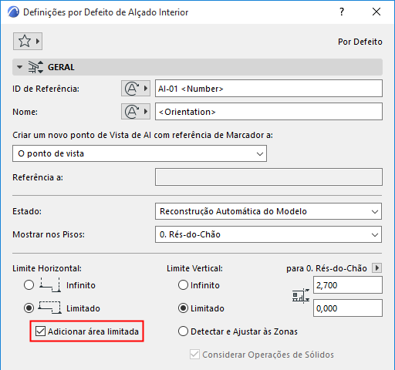The height and width of the screenshot is (370, 395).
Task: Open the 'para 0. Rés-do-Chão' arrow menu
Action: (x=377, y=268)
